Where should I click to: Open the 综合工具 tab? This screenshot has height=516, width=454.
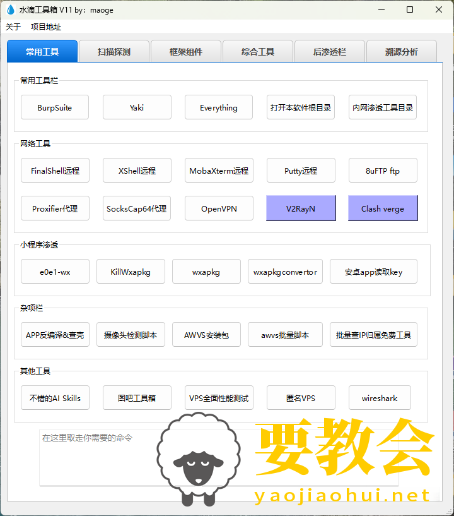tap(258, 52)
